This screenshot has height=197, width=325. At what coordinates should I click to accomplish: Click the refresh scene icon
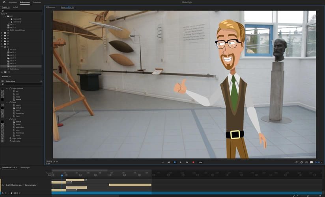296,162
